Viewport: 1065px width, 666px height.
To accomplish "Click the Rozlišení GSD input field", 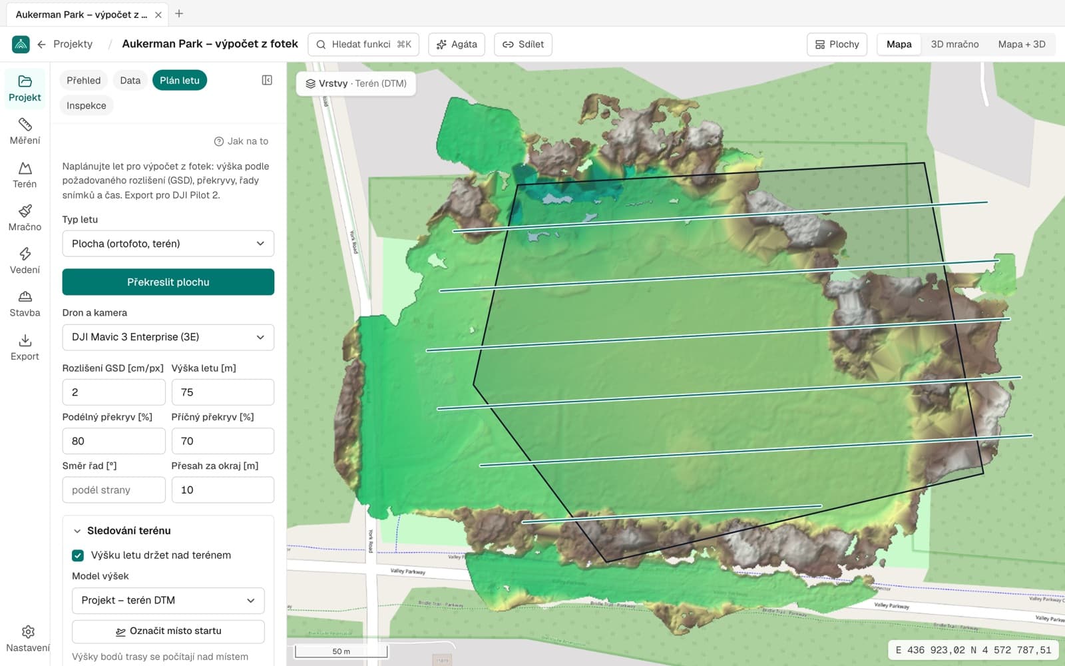I will point(114,392).
